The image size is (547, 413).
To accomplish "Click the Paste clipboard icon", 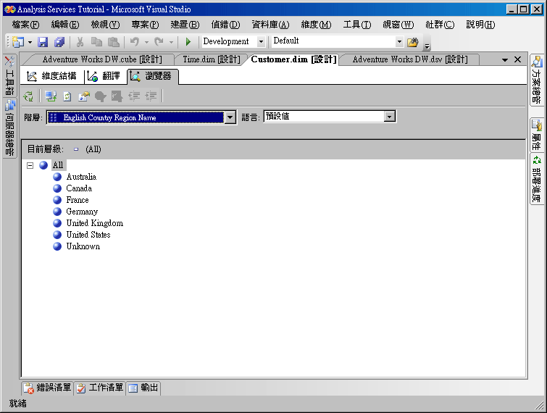I will click(x=113, y=42).
